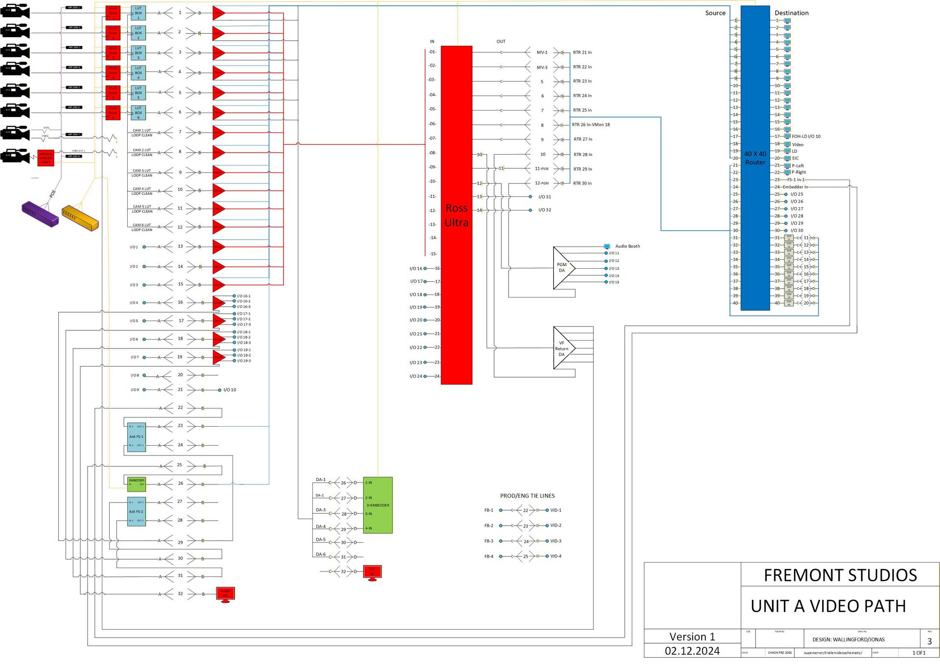
Task: Select the VF Return DA triangle
Action: 562,348
